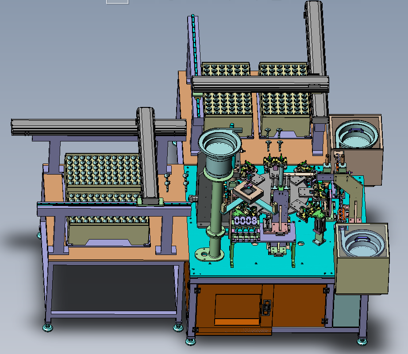Click the rear gantry horizontal beam
Viewport: 408px width, 354px height.
click(x=261, y=85)
